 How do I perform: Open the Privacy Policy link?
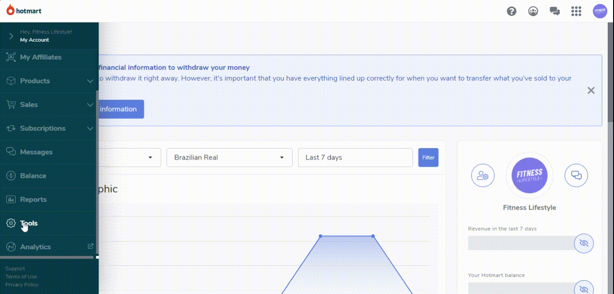[x=22, y=285]
